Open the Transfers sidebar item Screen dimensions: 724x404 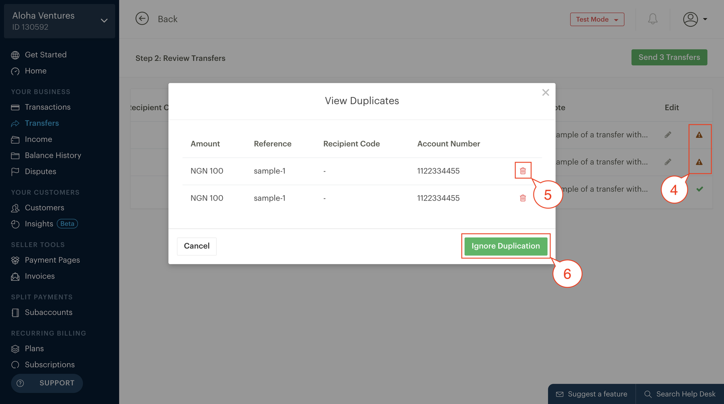coord(35,123)
